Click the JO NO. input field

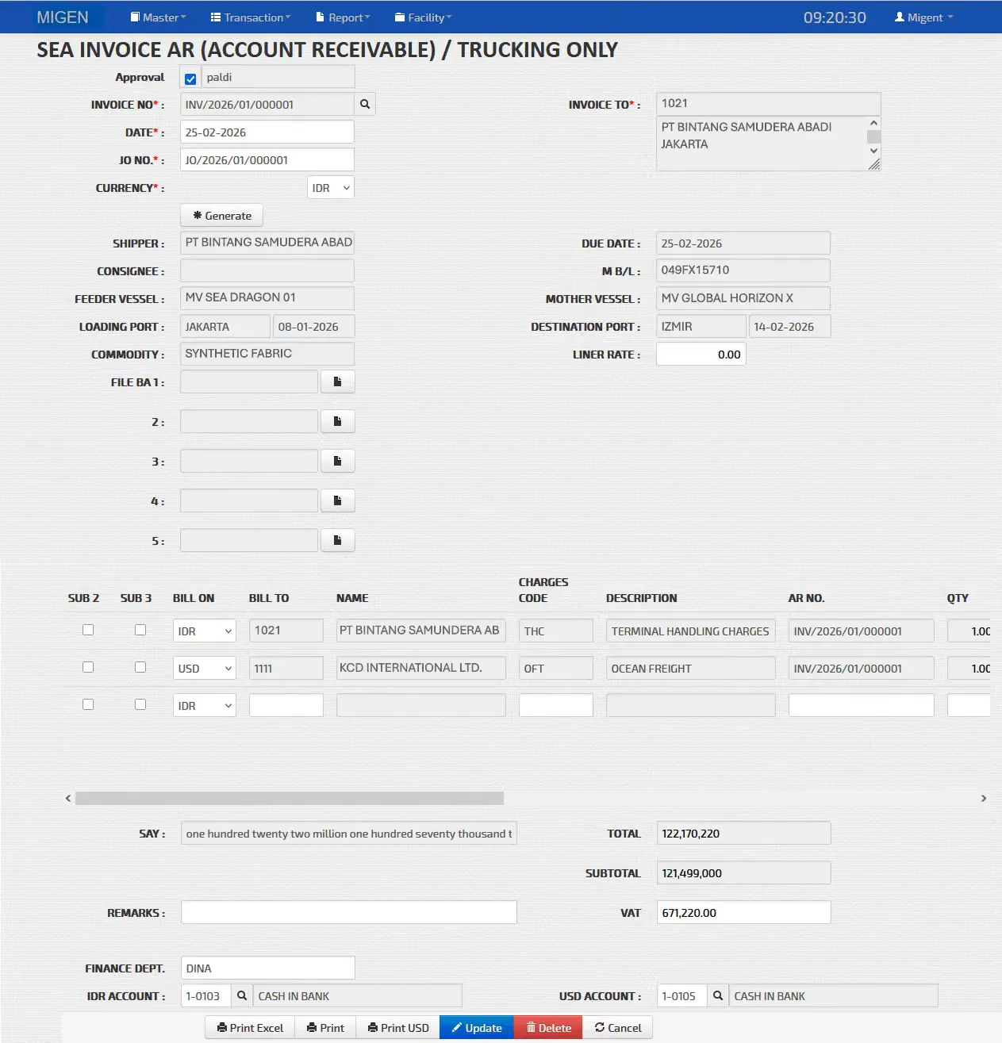tap(267, 160)
